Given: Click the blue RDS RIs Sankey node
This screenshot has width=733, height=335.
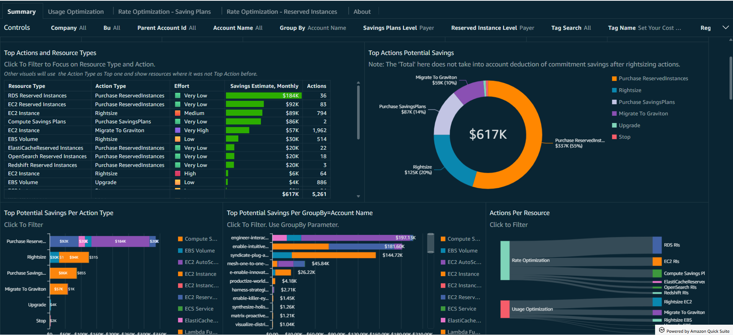Looking at the screenshot, I should click(x=657, y=245).
